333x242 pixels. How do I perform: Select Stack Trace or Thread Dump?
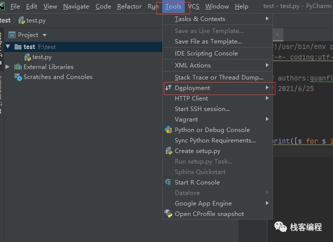pos(217,77)
